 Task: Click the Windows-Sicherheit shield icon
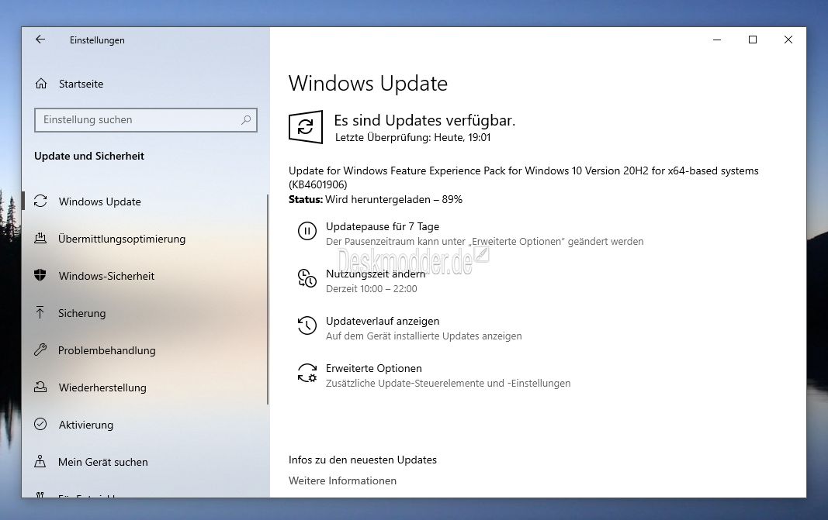[x=40, y=275]
